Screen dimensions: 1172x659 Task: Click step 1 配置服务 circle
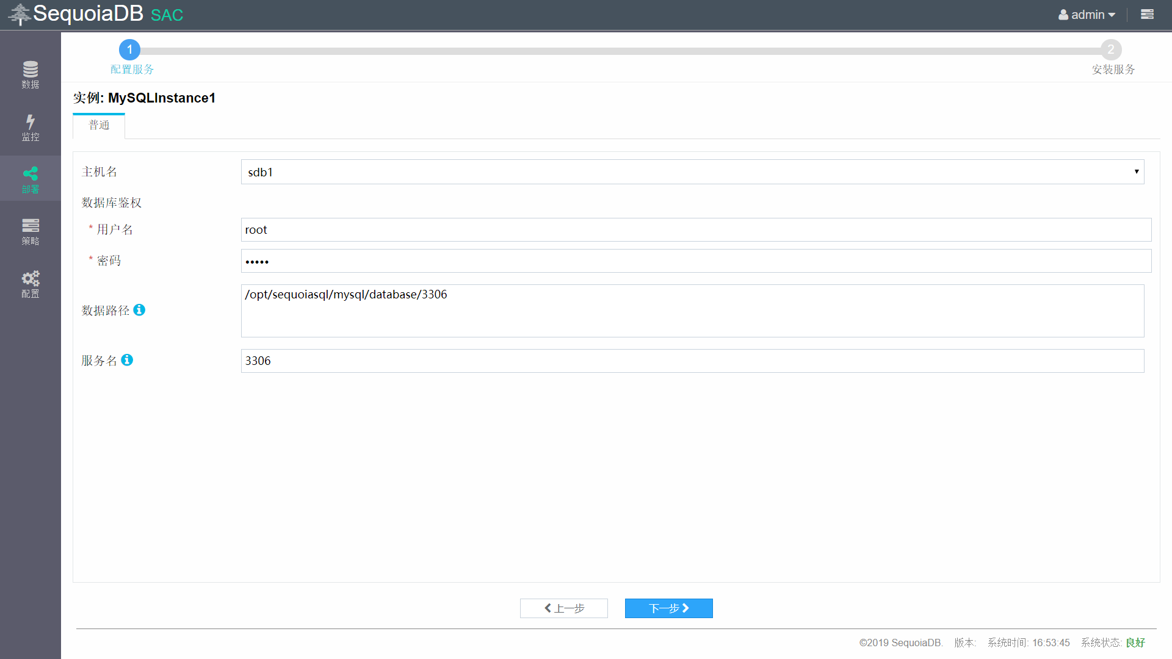click(129, 49)
